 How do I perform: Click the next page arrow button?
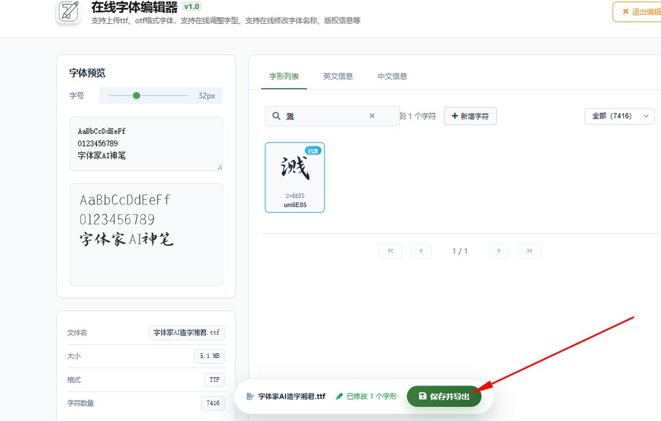click(x=498, y=251)
